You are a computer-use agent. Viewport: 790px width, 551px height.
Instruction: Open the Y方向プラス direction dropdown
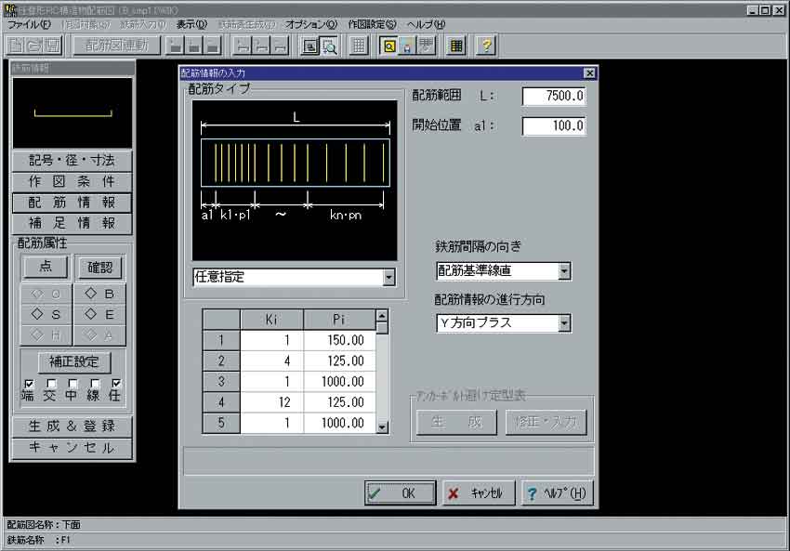564,322
